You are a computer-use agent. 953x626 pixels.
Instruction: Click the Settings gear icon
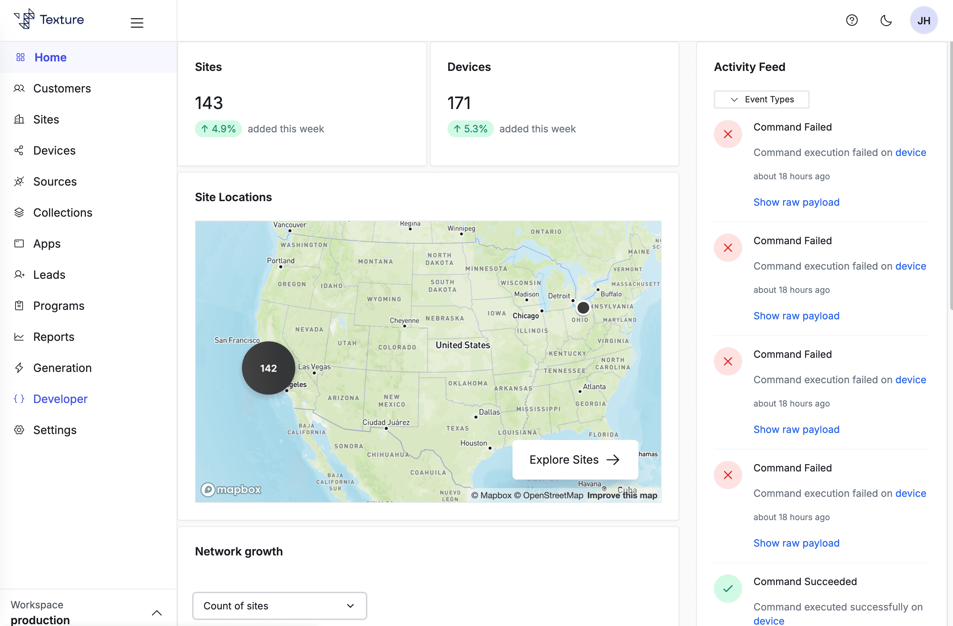(19, 430)
